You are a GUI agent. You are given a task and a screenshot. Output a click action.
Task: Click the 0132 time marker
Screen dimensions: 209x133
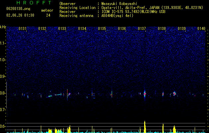point(42,29)
